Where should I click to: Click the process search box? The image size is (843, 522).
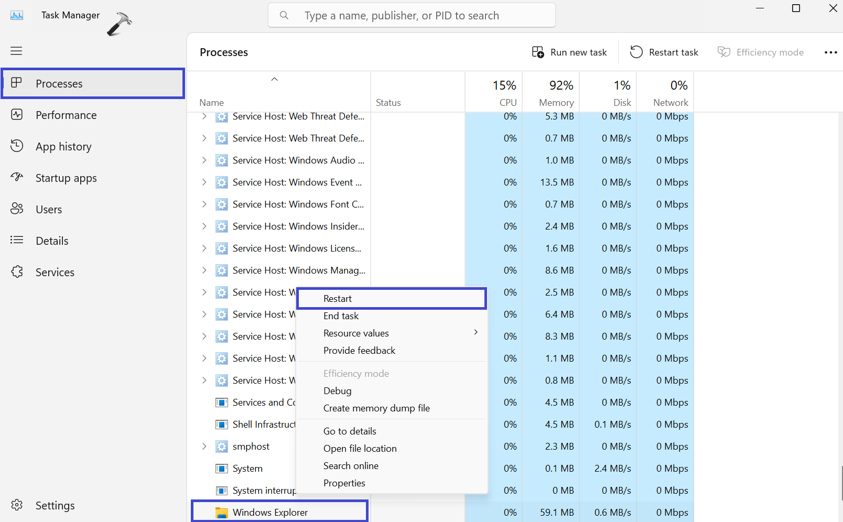coord(412,16)
